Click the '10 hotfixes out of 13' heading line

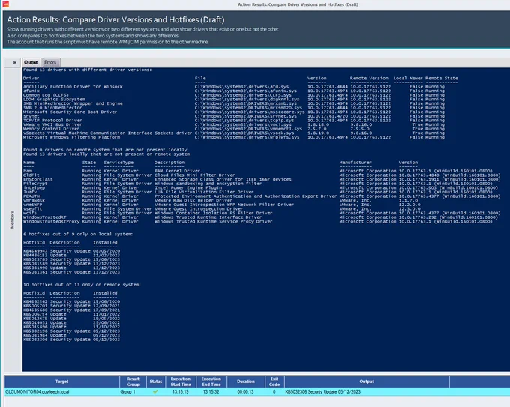tap(82, 285)
